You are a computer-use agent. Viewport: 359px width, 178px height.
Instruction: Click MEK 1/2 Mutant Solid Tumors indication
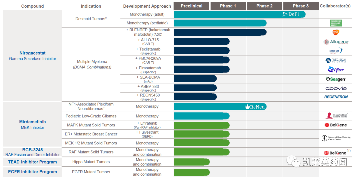pos(91,143)
